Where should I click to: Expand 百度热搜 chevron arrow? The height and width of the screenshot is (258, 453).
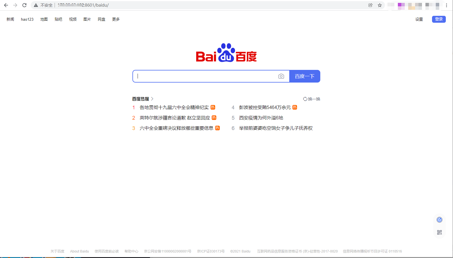[x=152, y=99]
